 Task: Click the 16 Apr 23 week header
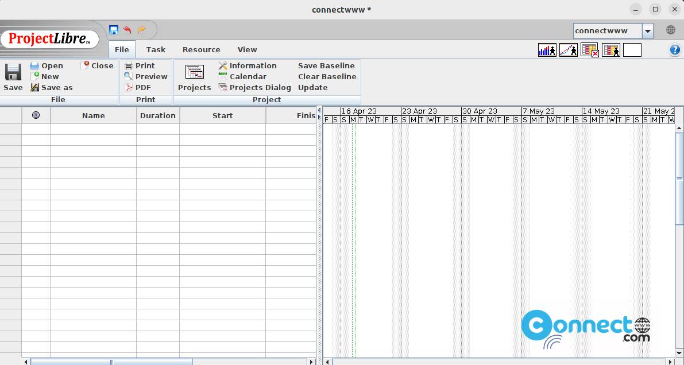coord(371,111)
